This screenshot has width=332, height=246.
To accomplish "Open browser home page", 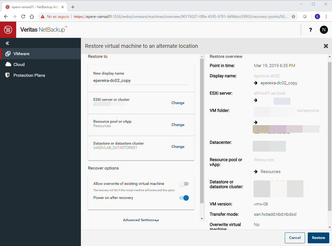I will click(32, 16).
